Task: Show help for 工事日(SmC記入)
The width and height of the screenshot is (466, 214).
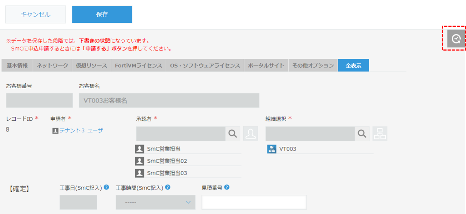Action: point(106,187)
